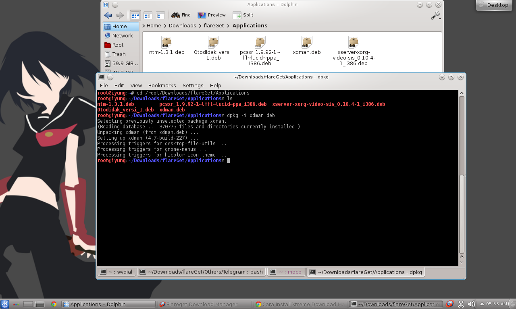Switch to Cara install Xtreme Download taskbar entry

tap(300, 304)
